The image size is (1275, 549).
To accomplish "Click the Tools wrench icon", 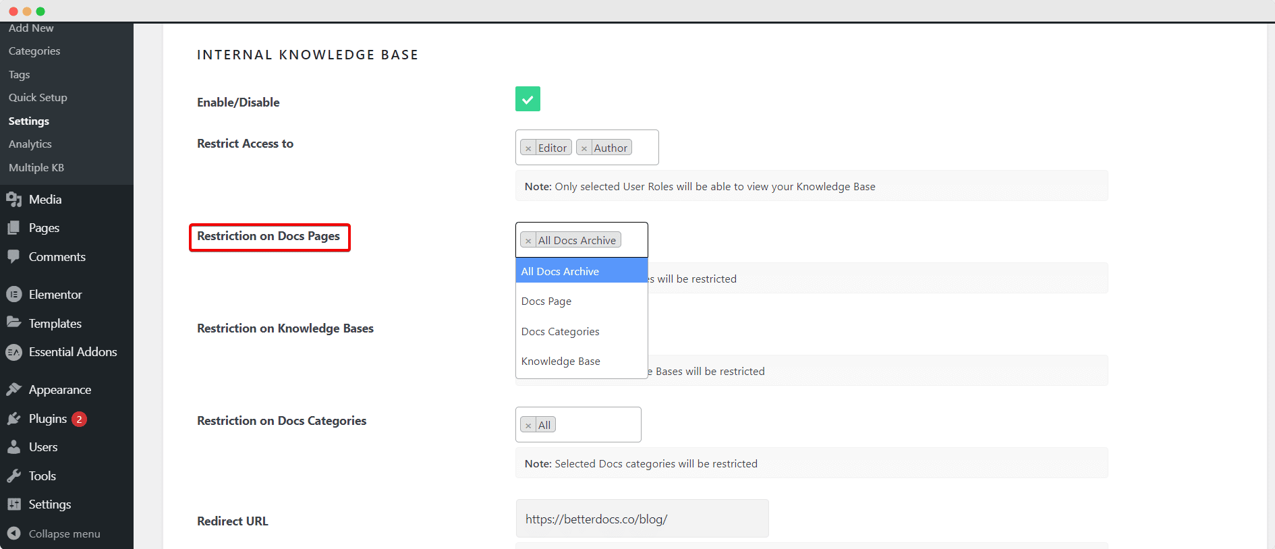I will point(13,476).
